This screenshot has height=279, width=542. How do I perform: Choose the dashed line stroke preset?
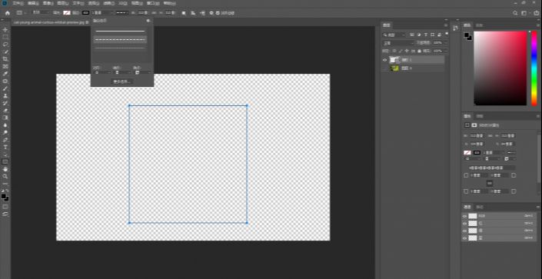pos(120,39)
